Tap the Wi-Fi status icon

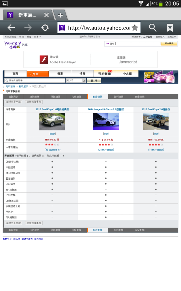coord(141,3)
